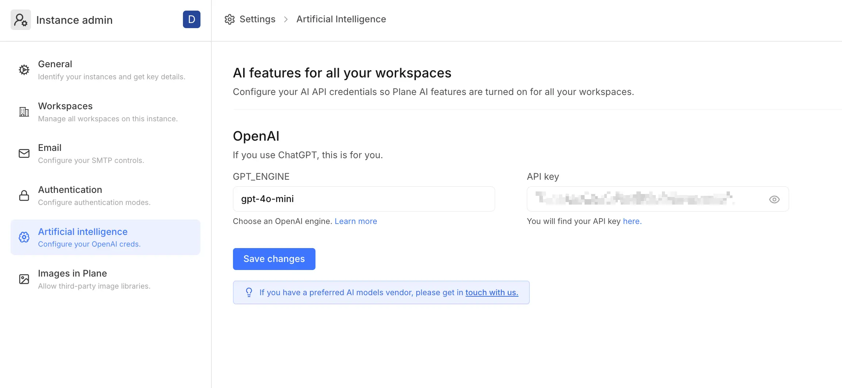Screen dimensions: 842x388
Task: Follow the 'here' API key link
Action: [x=632, y=221]
